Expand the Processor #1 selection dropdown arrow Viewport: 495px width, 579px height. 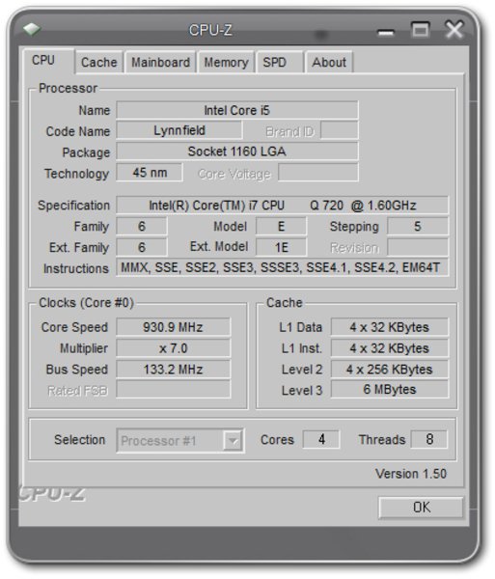[x=233, y=440]
